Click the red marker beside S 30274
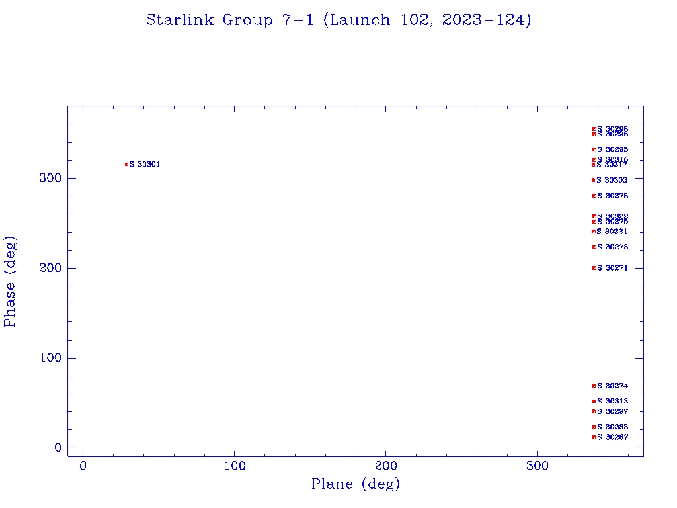Viewport: 677px width, 508px height. 594,386
